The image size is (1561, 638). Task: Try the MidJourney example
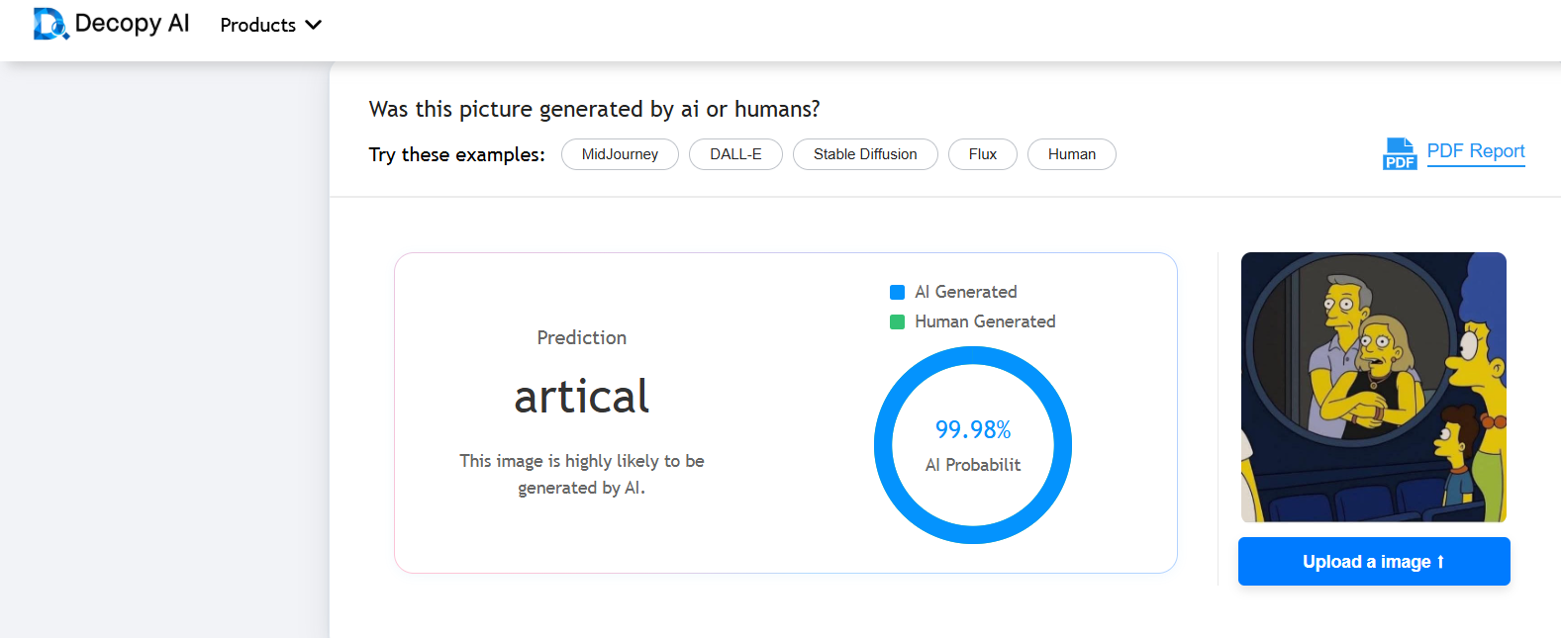click(620, 154)
